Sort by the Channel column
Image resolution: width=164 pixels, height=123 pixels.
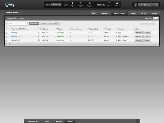tap(120, 29)
